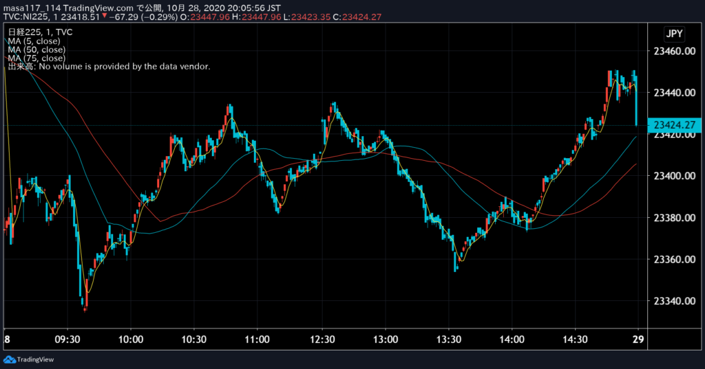705x369 pixels.
Task: Click the TradingView logo icon
Action: tap(10, 359)
